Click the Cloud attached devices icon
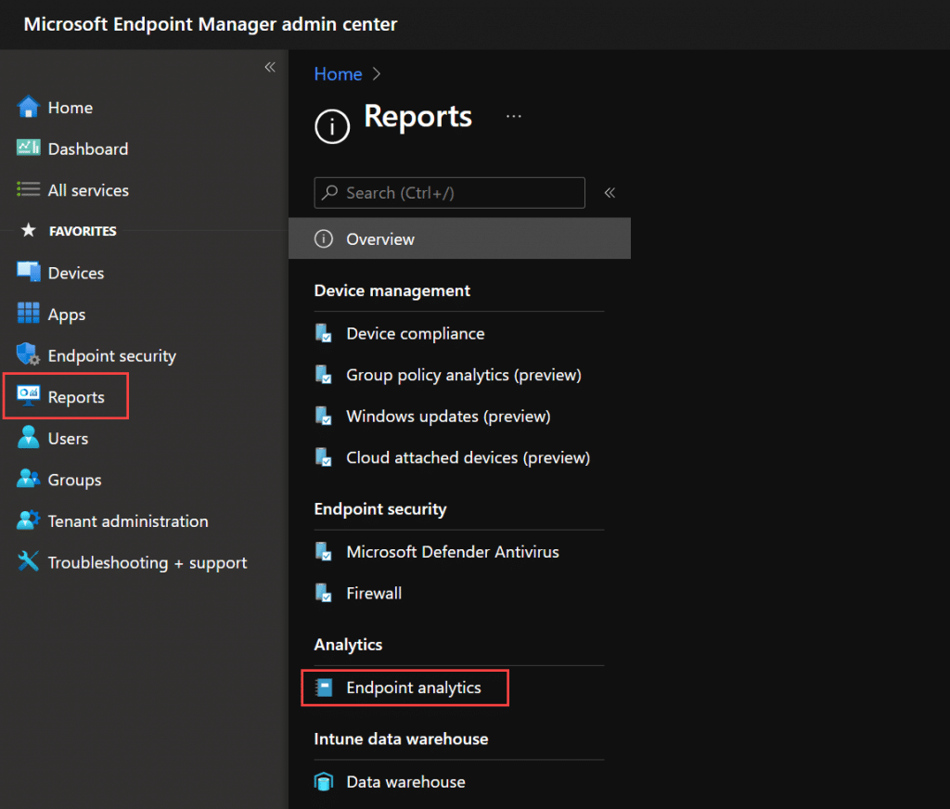 coord(324,457)
